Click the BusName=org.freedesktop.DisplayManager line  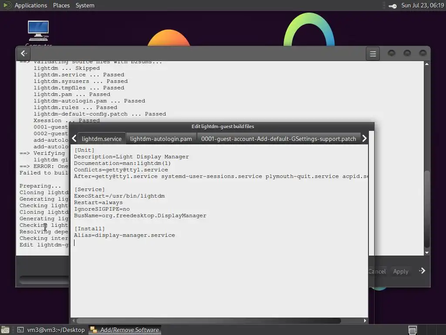pos(140,215)
